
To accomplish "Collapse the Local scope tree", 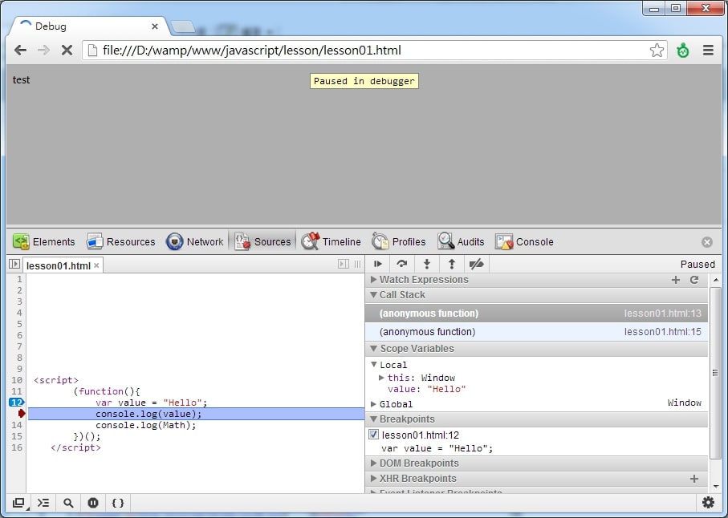I will pyautogui.click(x=374, y=365).
